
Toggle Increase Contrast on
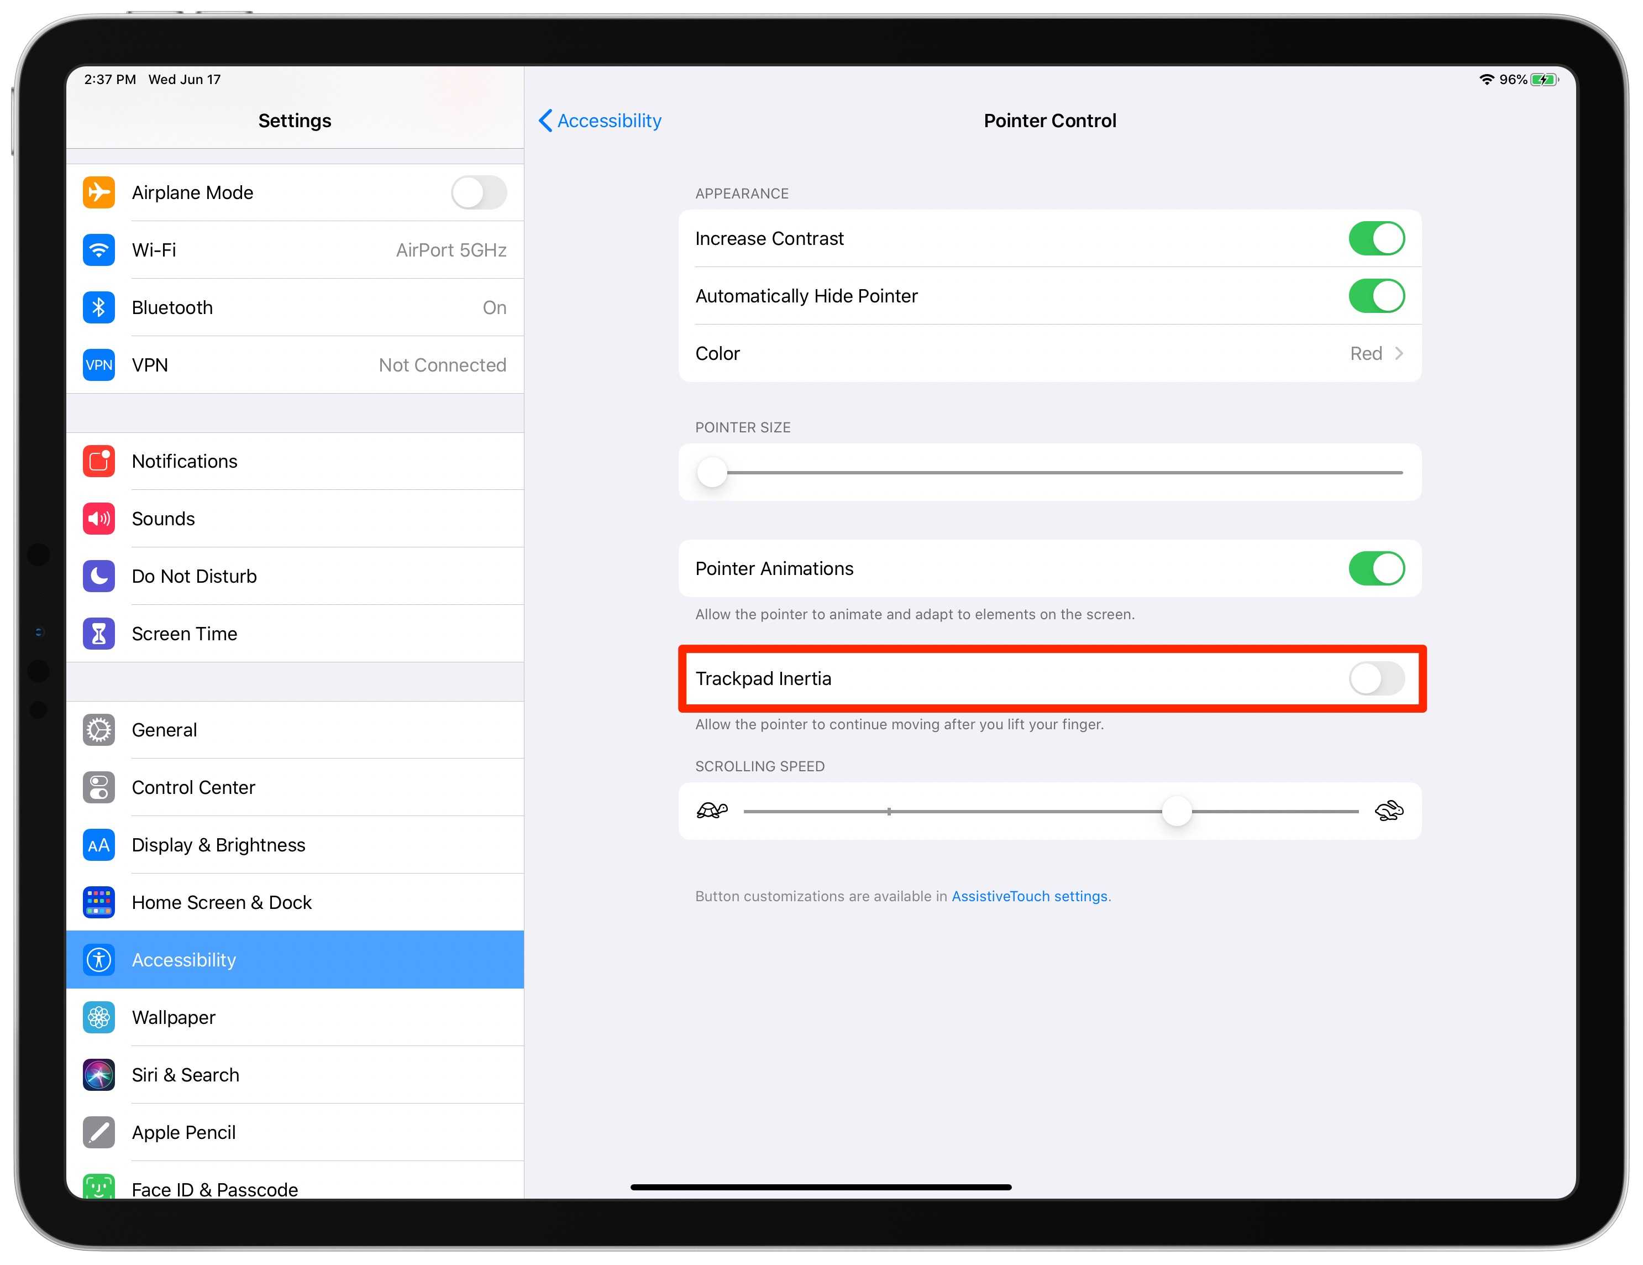tap(1377, 238)
